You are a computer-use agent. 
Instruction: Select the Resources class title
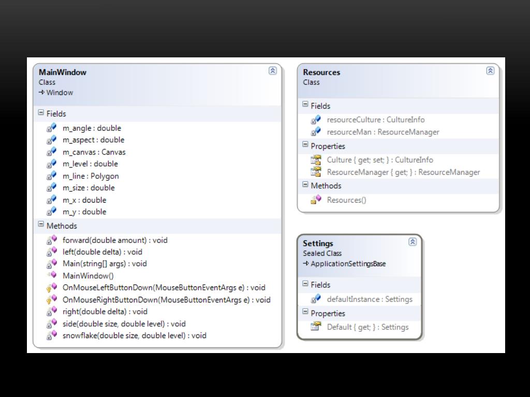click(x=321, y=72)
